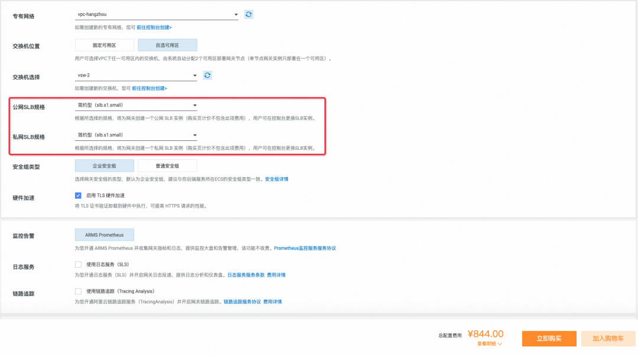The height and width of the screenshot is (355, 638).
Task: Click the 加入购物车 button
Action: [x=608, y=338]
